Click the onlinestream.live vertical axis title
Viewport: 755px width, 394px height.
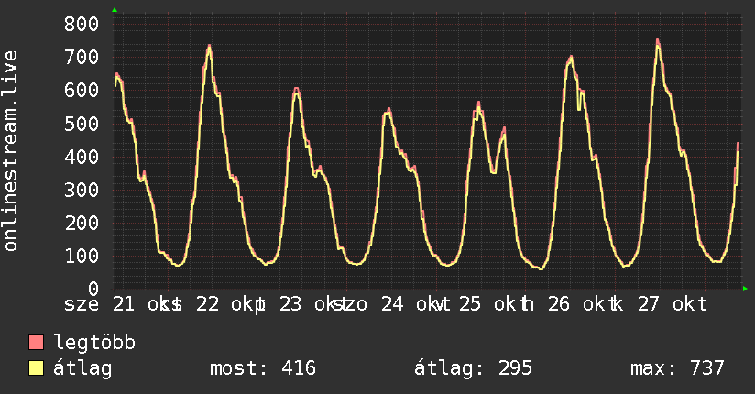tap(11, 151)
